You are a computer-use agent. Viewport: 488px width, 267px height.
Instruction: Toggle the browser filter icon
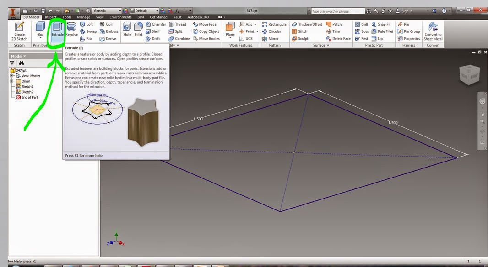(12, 63)
